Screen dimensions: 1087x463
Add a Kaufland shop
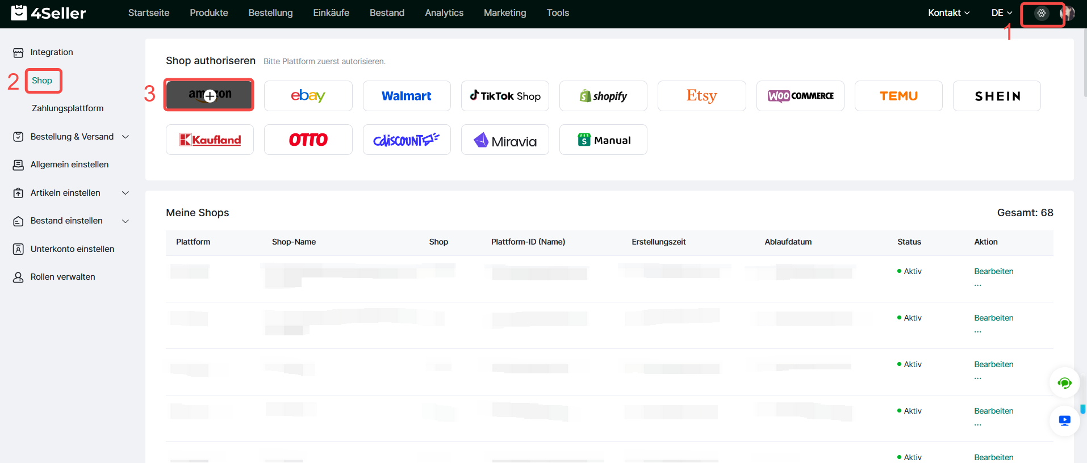[x=210, y=140]
